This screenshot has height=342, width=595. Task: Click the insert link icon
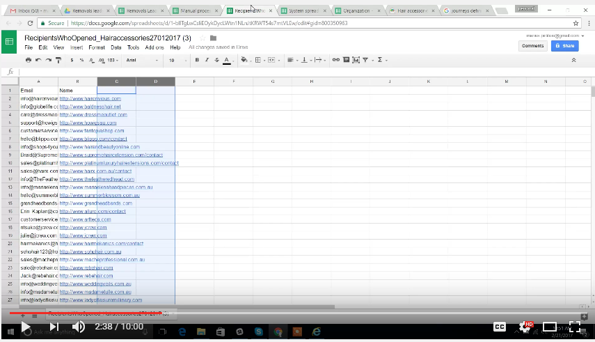[336, 61]
